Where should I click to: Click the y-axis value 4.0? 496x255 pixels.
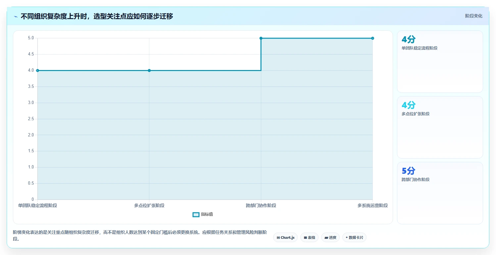click(31, 70)
